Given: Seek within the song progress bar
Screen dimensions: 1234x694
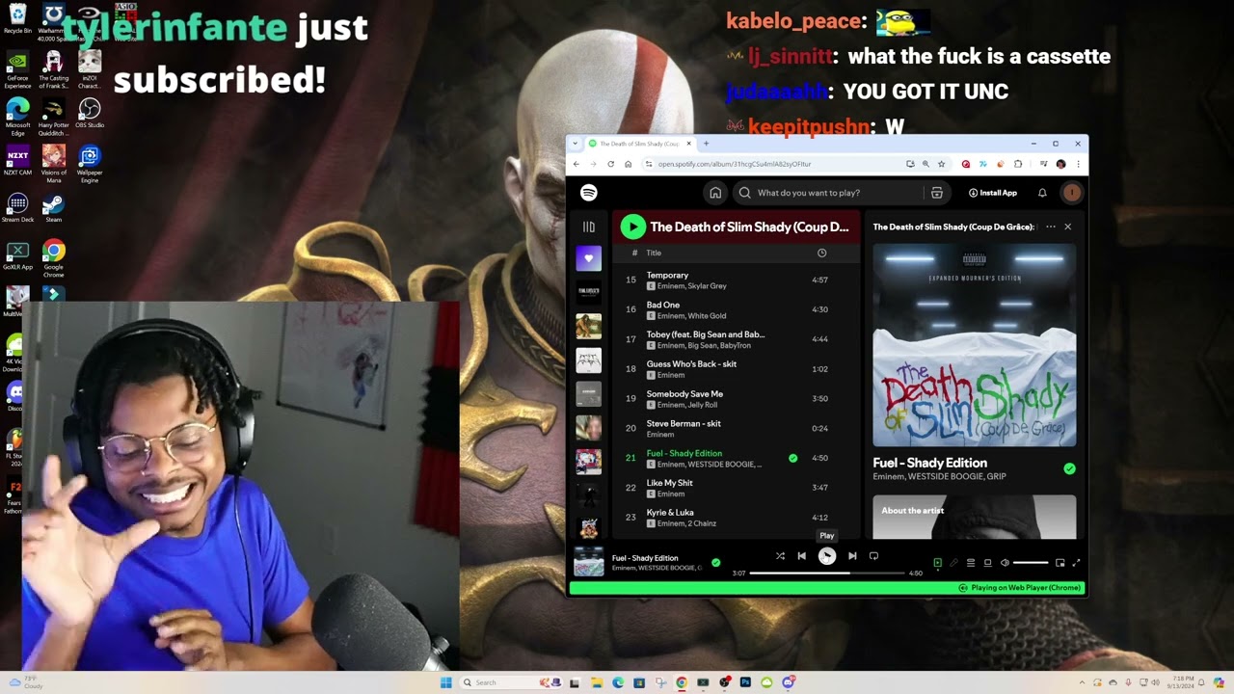Looking at the screenshot, I should 827,573.
